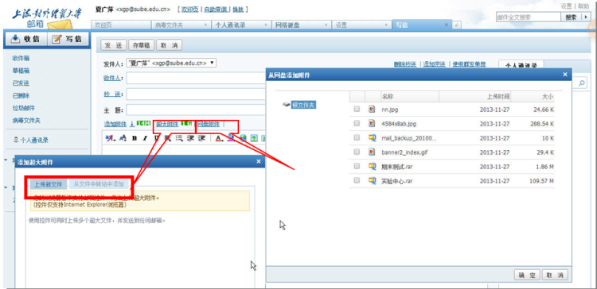Click the root folder drive icon
The image size is (597, 289).
(x=287, y=105)
